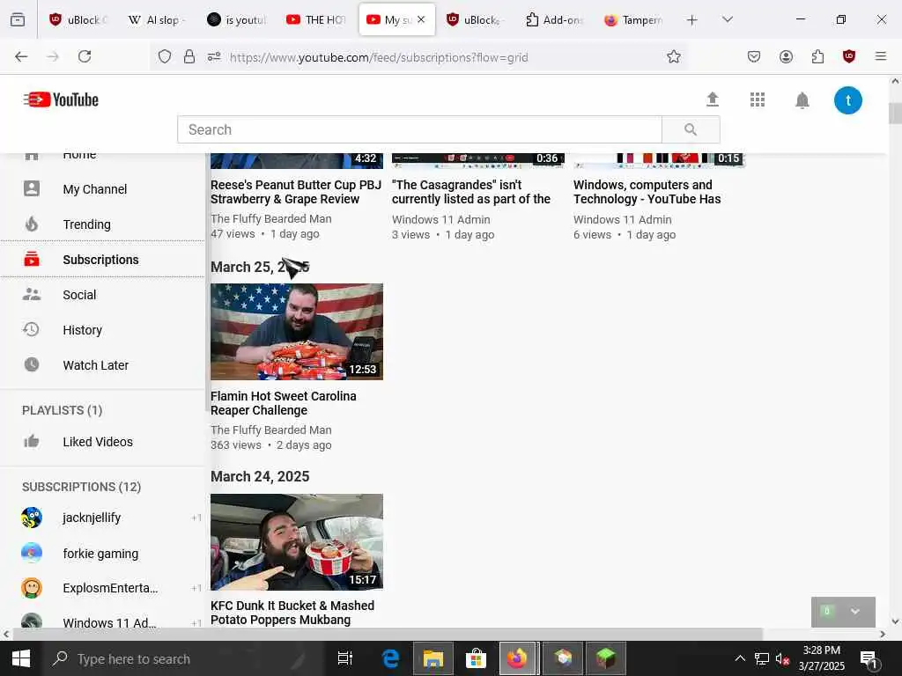Open My Channel in sidebar
Screen dimensions: 902x676
coord(102,189)
